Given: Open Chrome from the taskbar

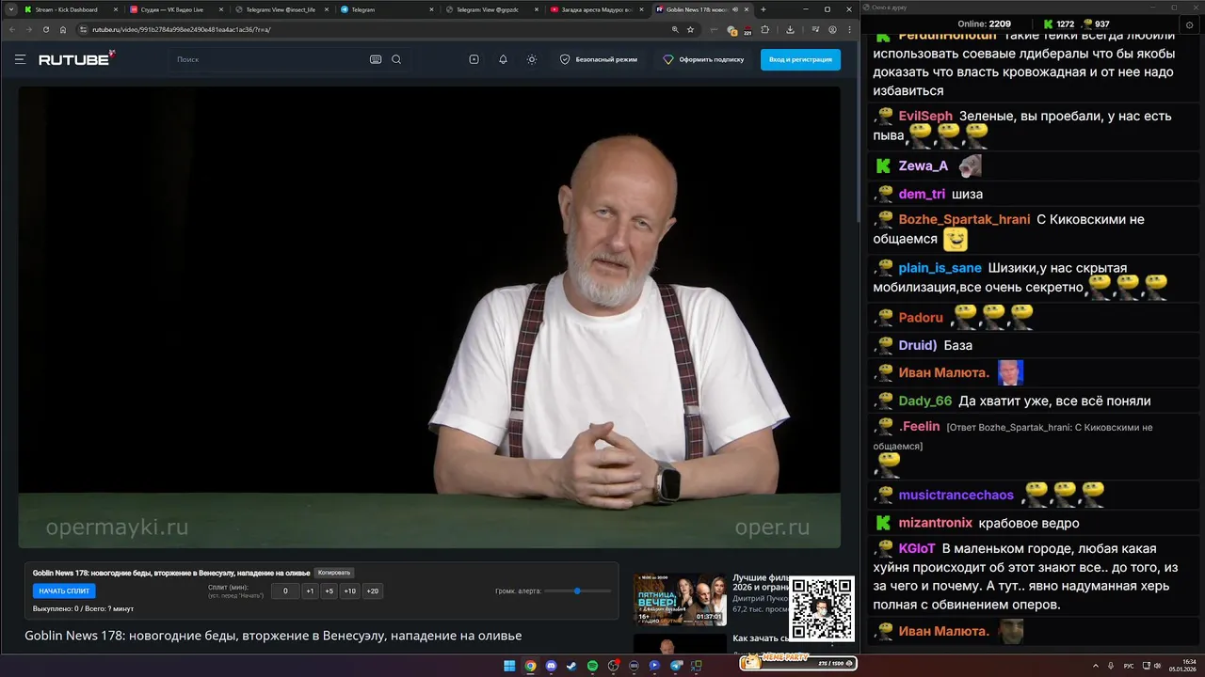Looking at the screenshot, I should 530,666.
